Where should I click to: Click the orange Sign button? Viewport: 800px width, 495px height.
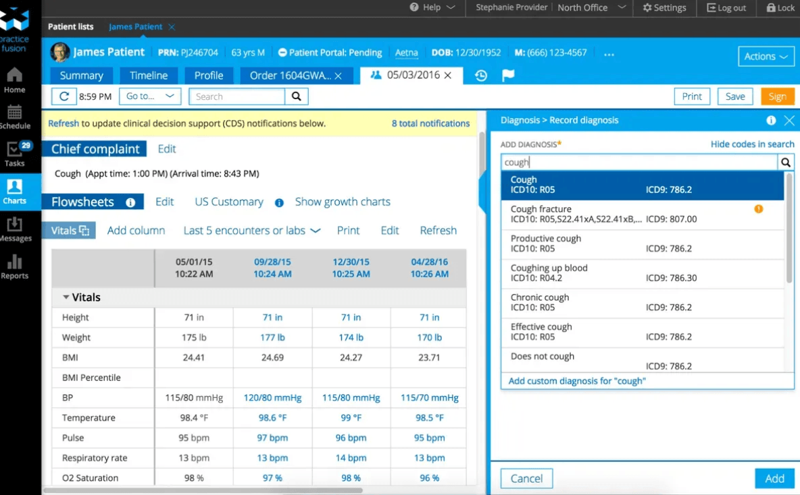point(777,96)
